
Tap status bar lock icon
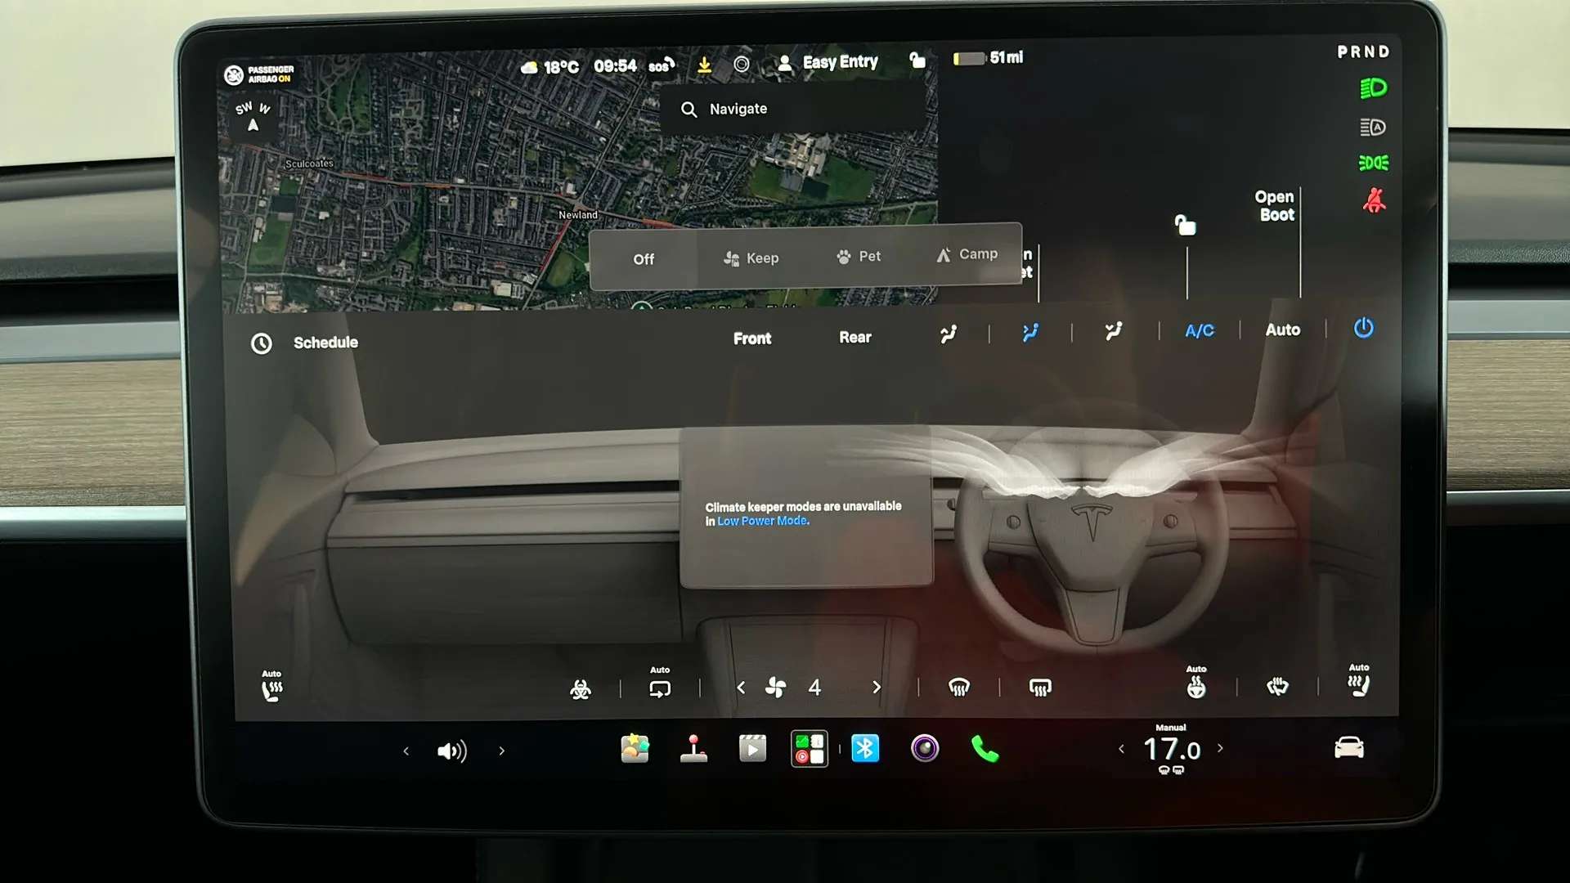pyautogui.click(x=917, y=60)
